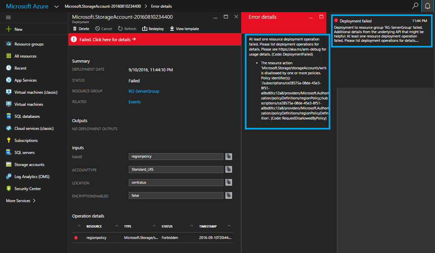Image resolution: width=435 pixels, height=253 pixels.
Task: Click the error icon beside regionpolicy row
Action: 76,238
